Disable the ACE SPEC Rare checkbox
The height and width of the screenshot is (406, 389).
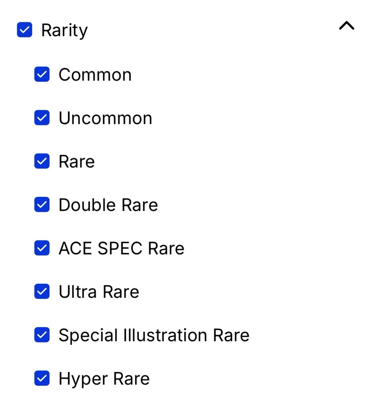click(42, 248)
